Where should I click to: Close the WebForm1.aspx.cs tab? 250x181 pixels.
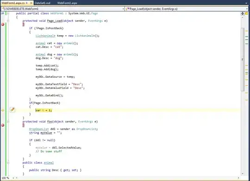31,3
